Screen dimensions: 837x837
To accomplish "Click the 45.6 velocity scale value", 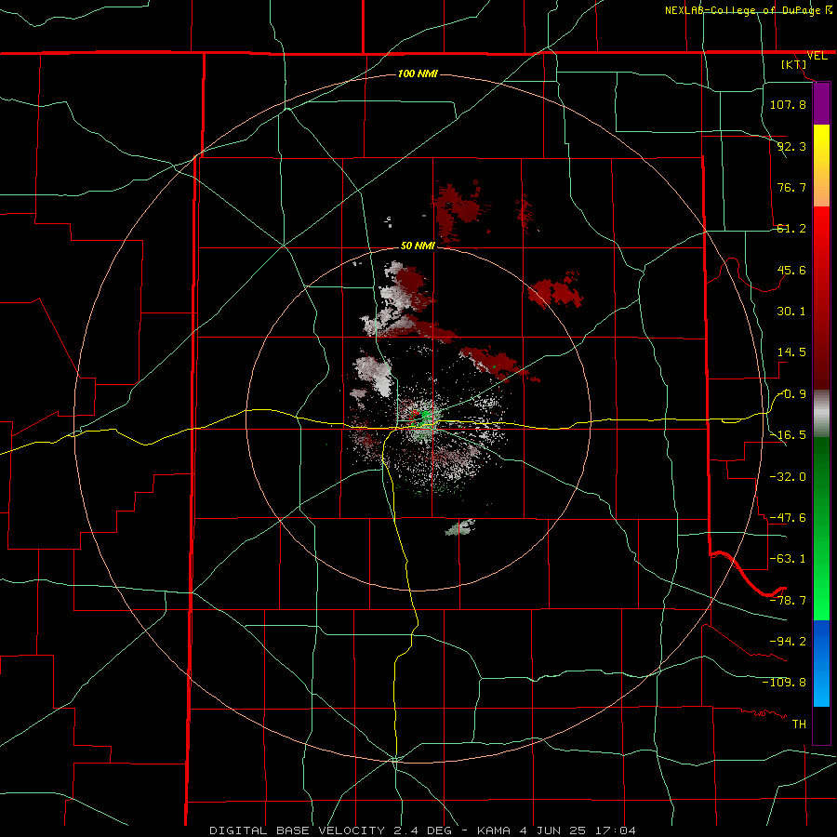I will (x=791, y=270).
